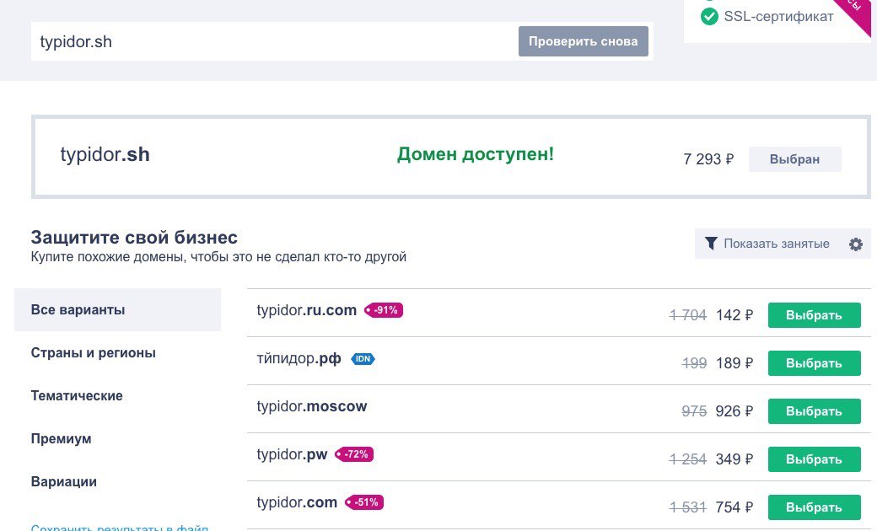Click the Сохранить результаты в файл link
This screenshot has height=531, width=877.
point(120,527)
